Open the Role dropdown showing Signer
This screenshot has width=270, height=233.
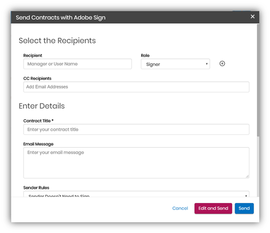[175, 64]
